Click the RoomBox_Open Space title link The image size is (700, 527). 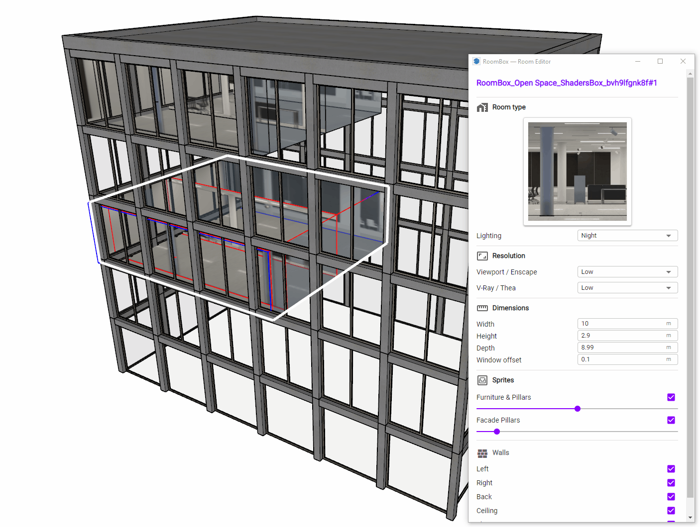[x=567, y=83]
